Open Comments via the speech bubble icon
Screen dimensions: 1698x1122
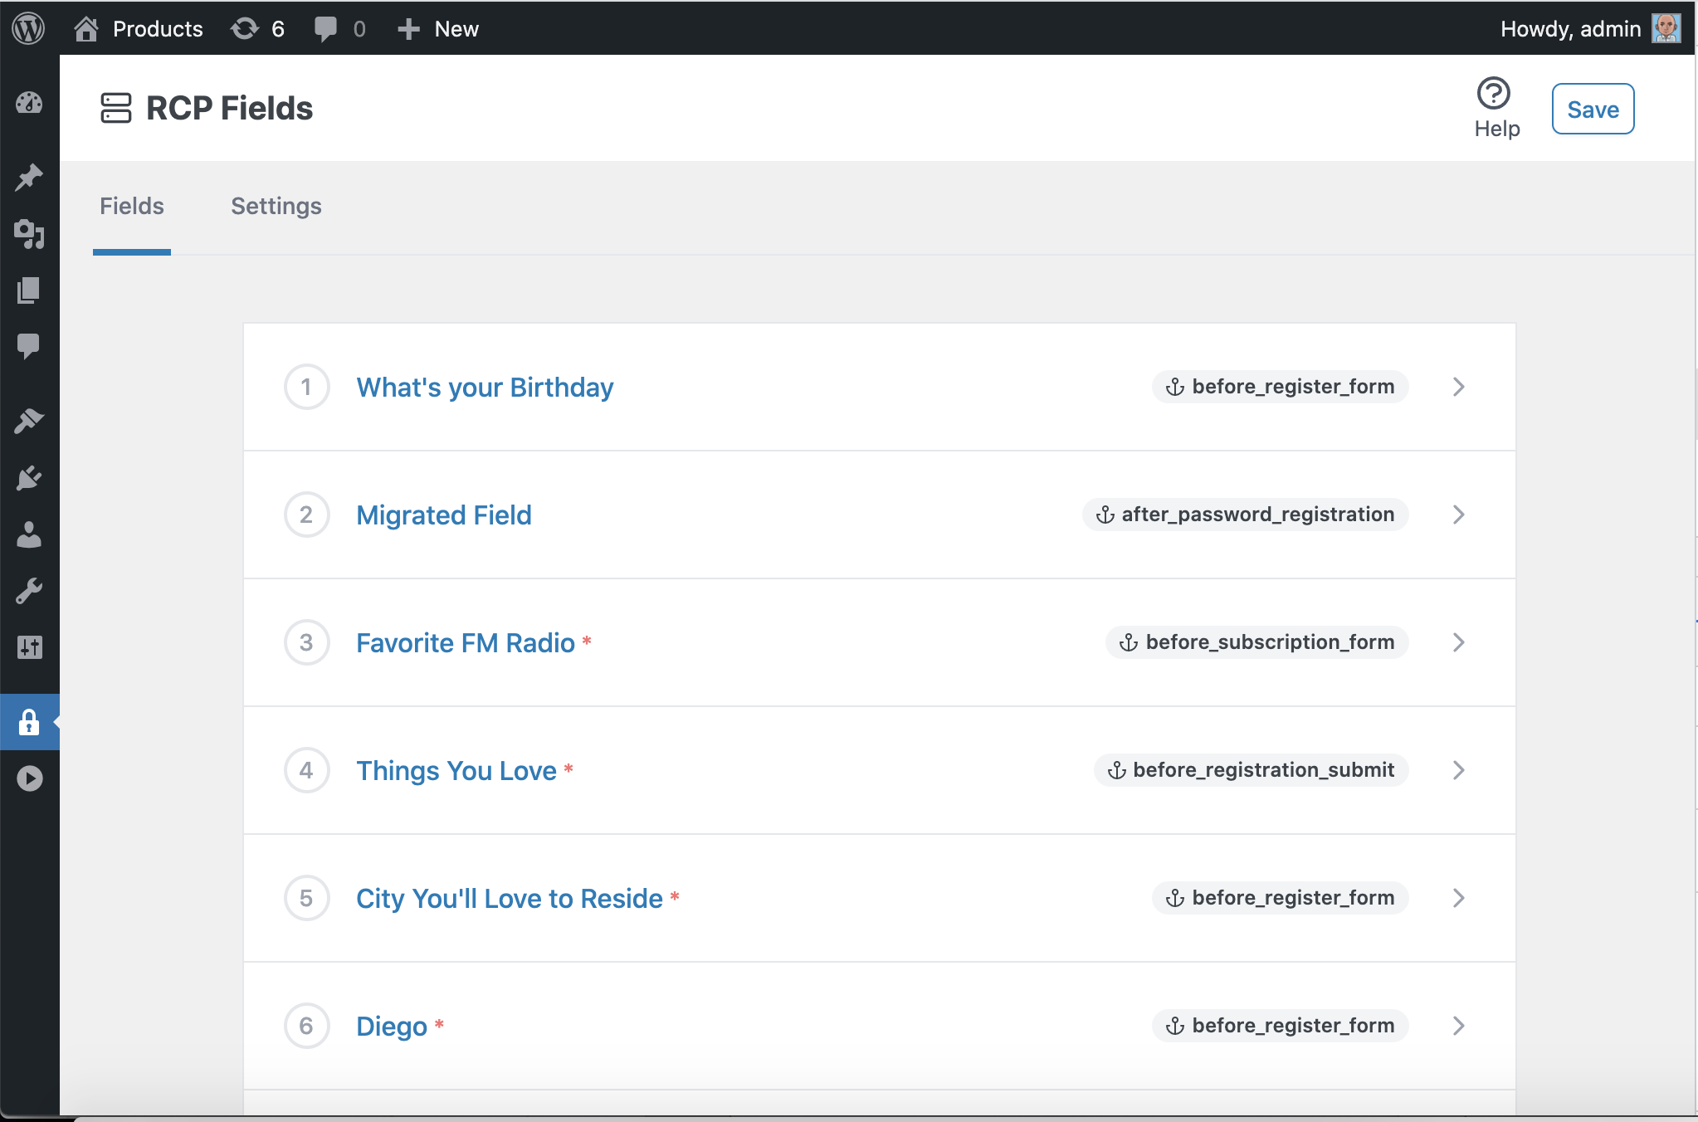coord(30,346)
